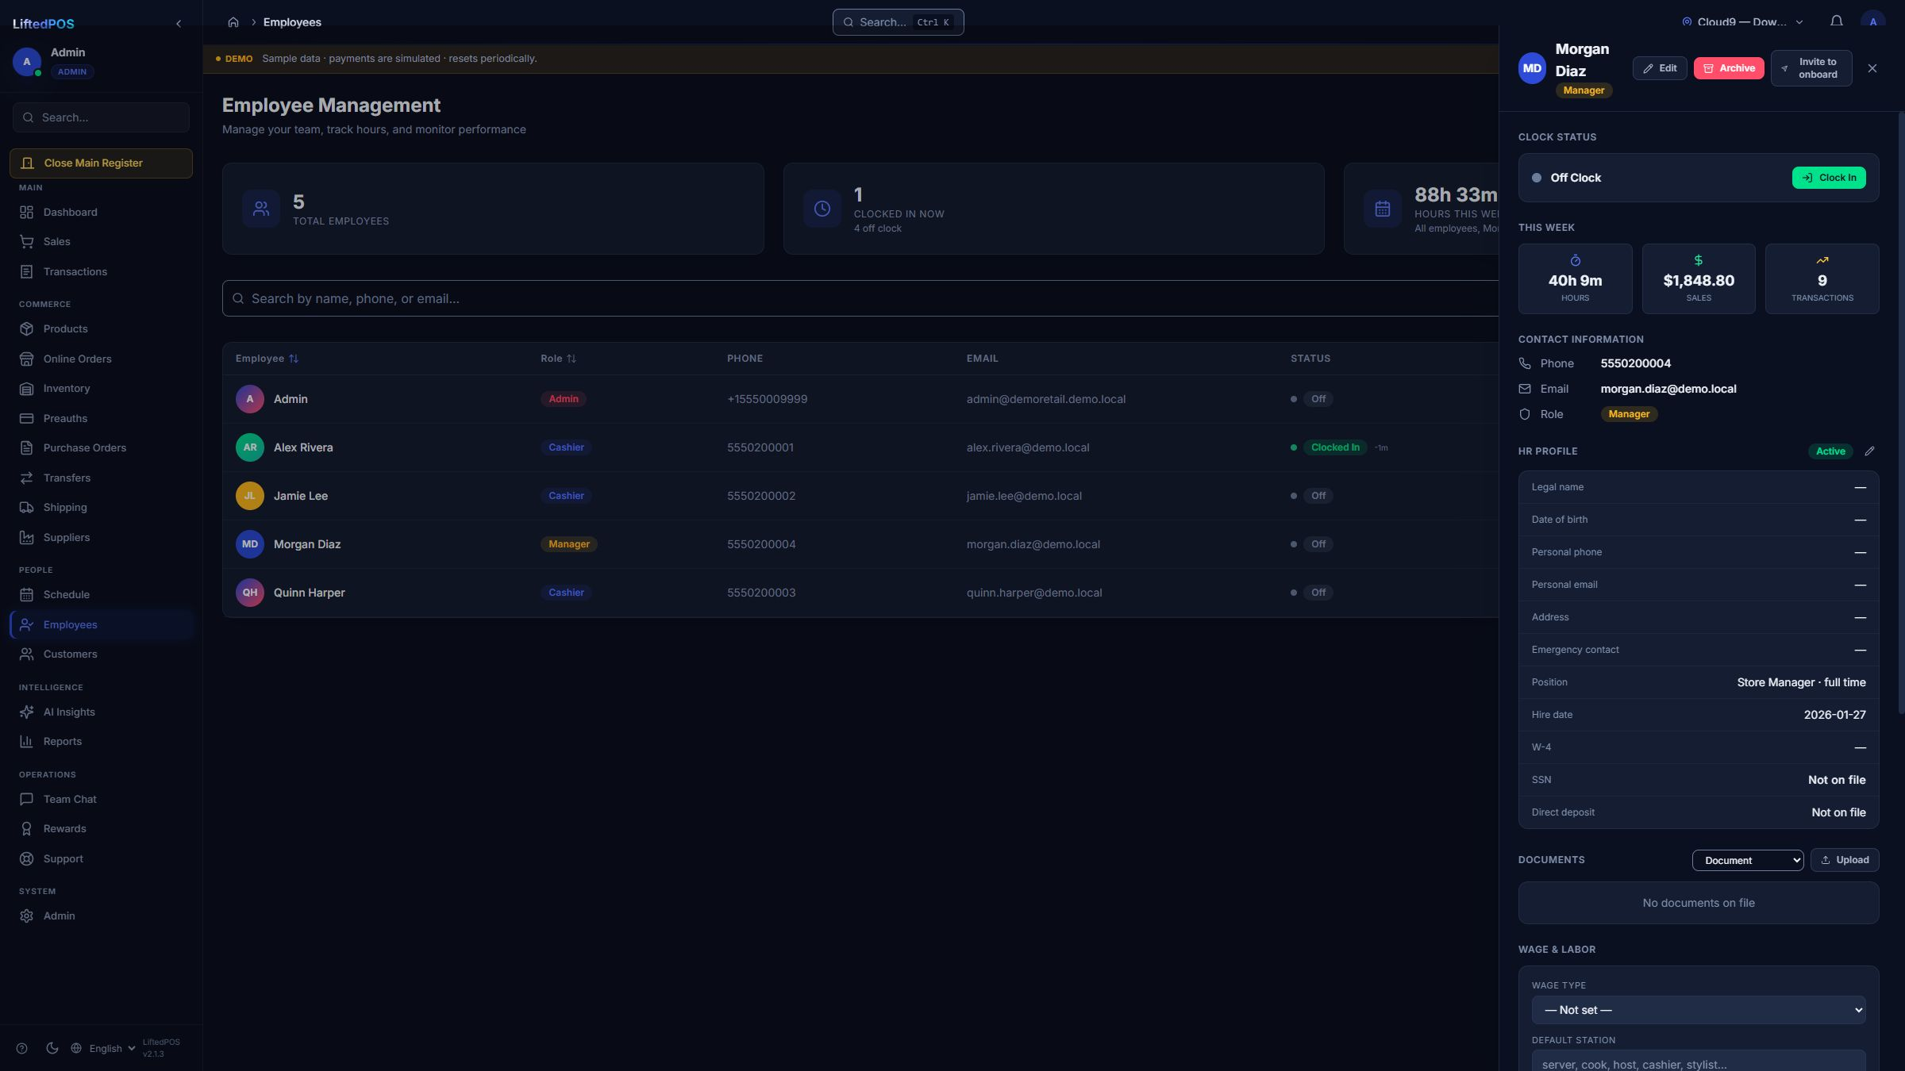Open Inventory section
The image size is (1905, 1071).
[x=101, y=389]
